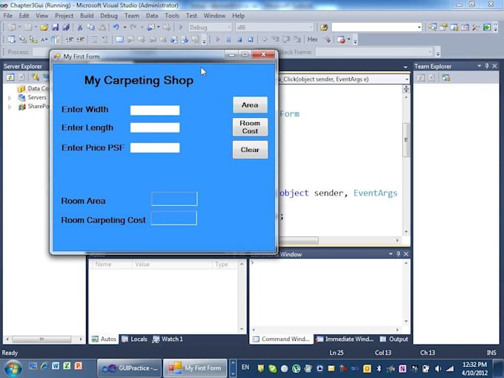504x378 pixels.
Task: Cut selection with the scissors icon
Action: (x=80, y=27)
